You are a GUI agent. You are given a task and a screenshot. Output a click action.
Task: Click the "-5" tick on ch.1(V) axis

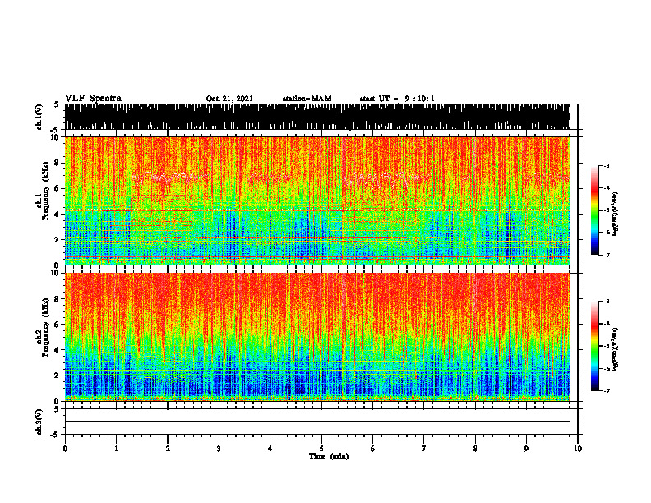(x=54, y=130)
